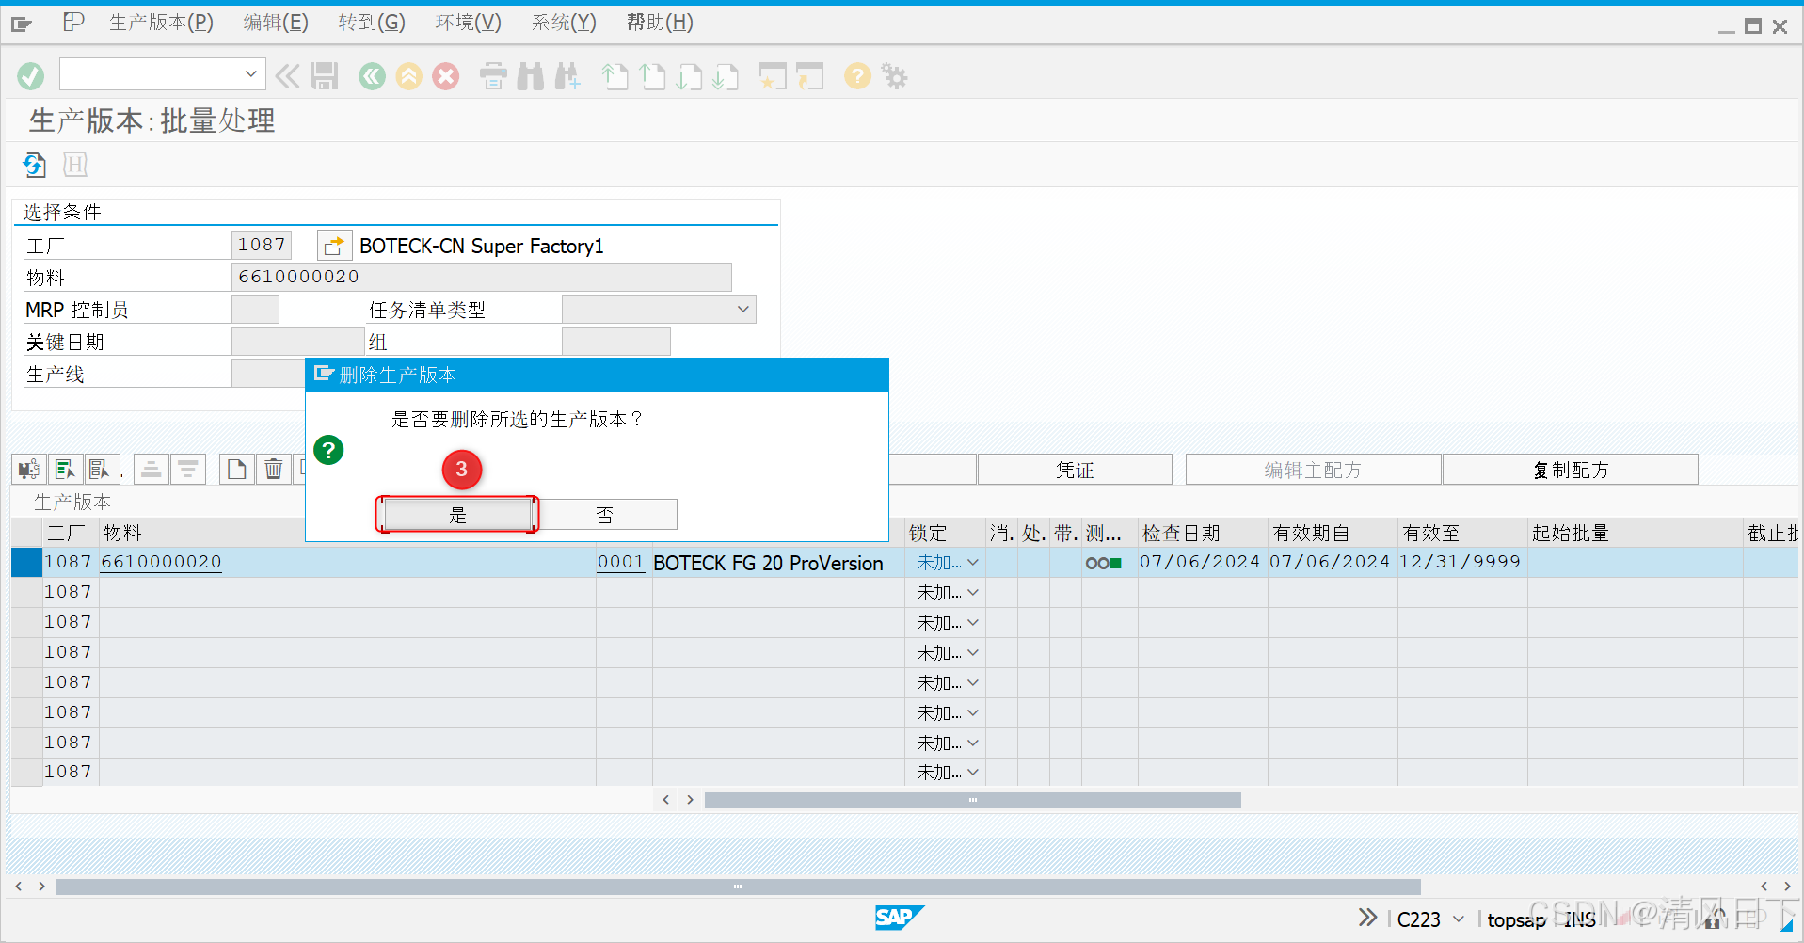Click version link 0001 in table
Viewport: 1804px width, 943px height.
click(x=621, y=562)
